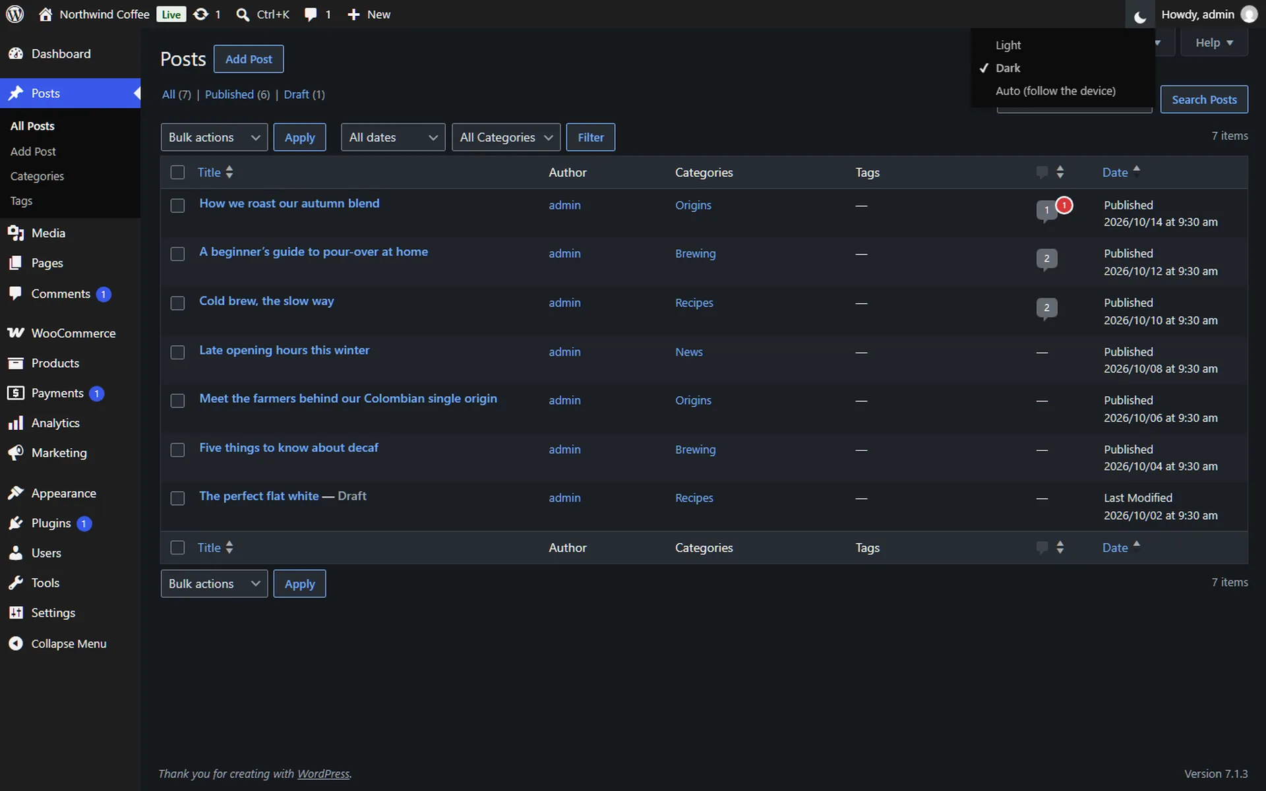Click the plus New icon

(x=353, y=15)
